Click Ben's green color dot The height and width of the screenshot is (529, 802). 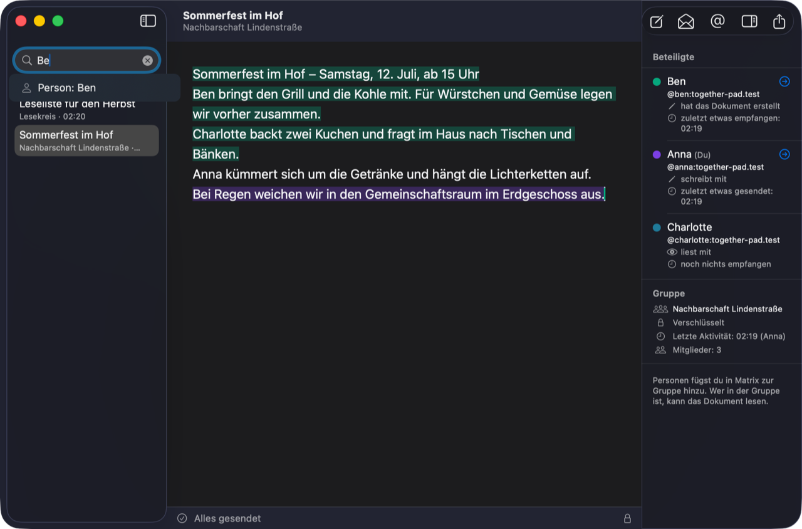[x=657, y=81]
